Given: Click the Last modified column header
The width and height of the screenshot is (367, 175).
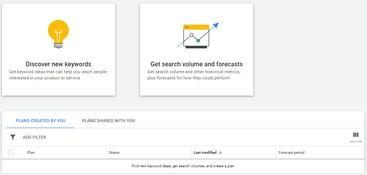Looking at the screenshot, I should coord(205,153).
